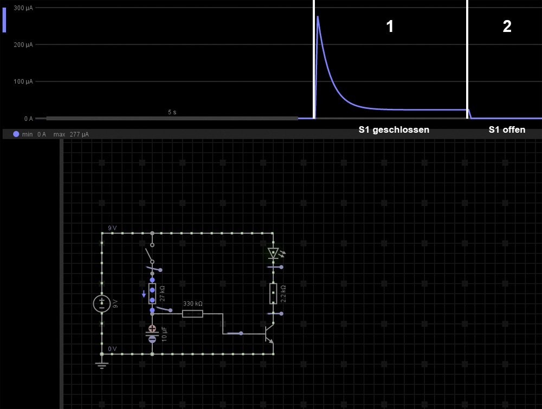Image resolution: width=542 pixels, height=409 pixels.
Task: Click the 9 V node label
Action: [112, 228]
